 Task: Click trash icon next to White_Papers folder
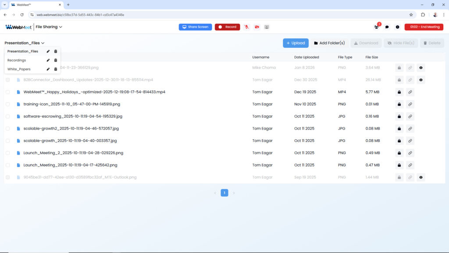click(56, 69)
